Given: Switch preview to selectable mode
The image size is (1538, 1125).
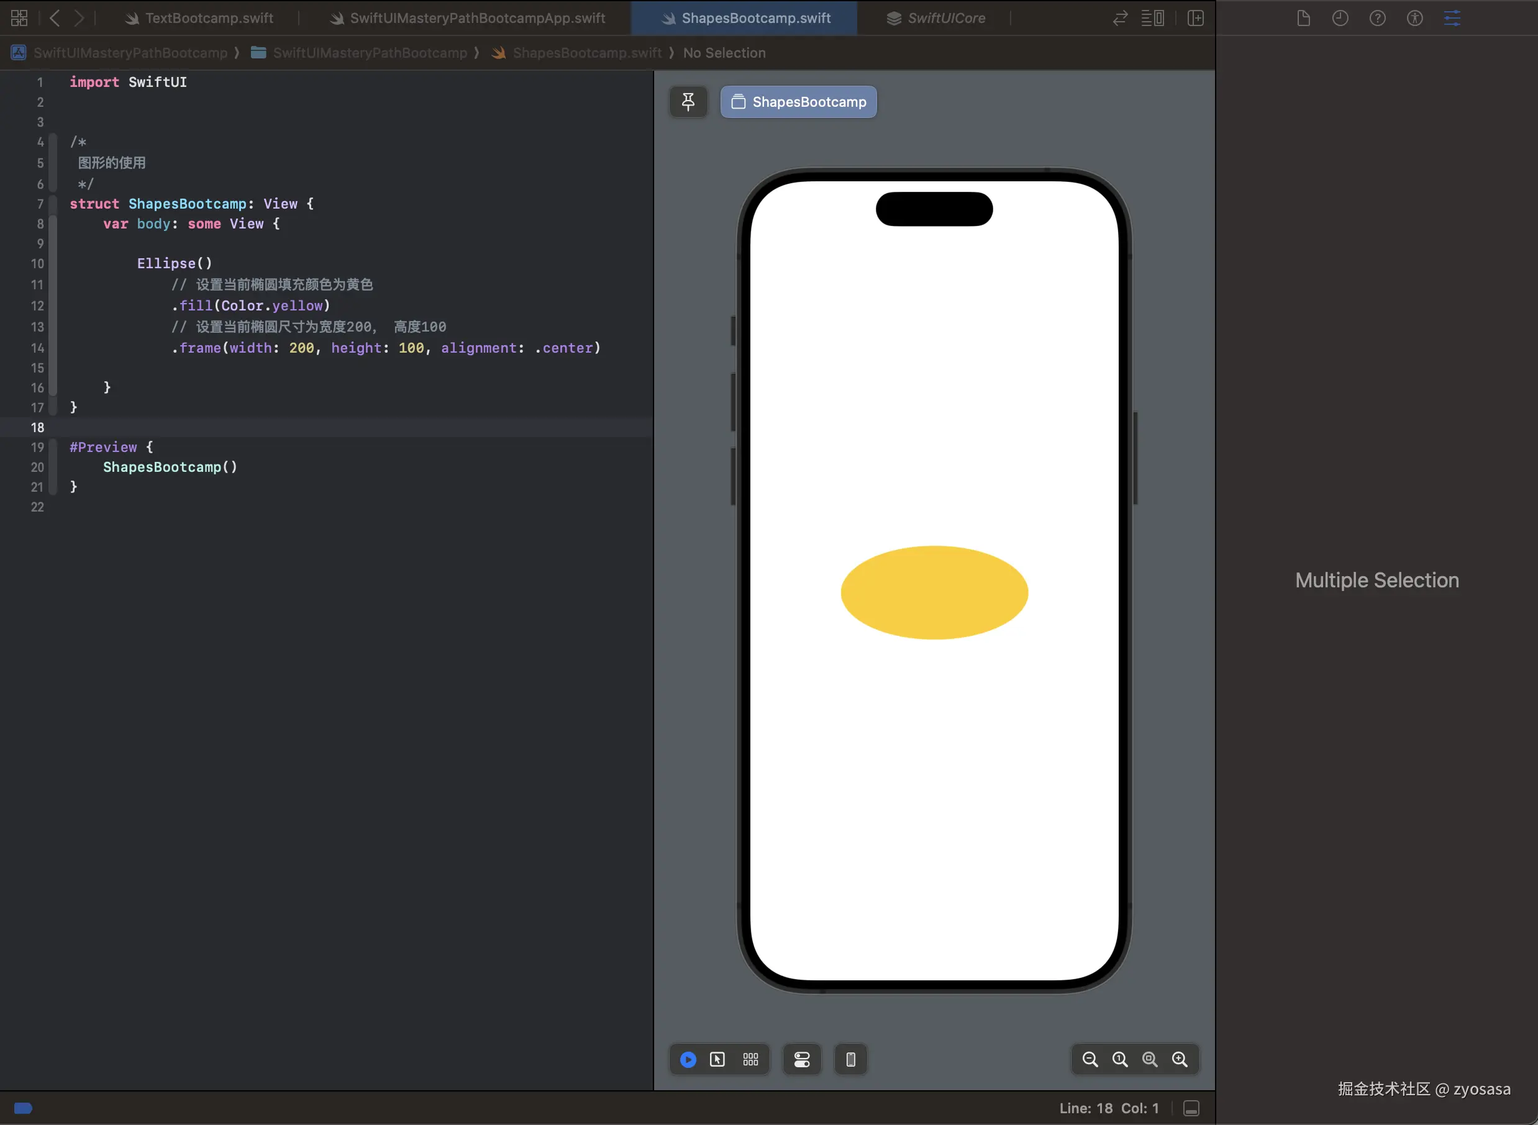Looking at the screenshot, I should (717, 1060).
